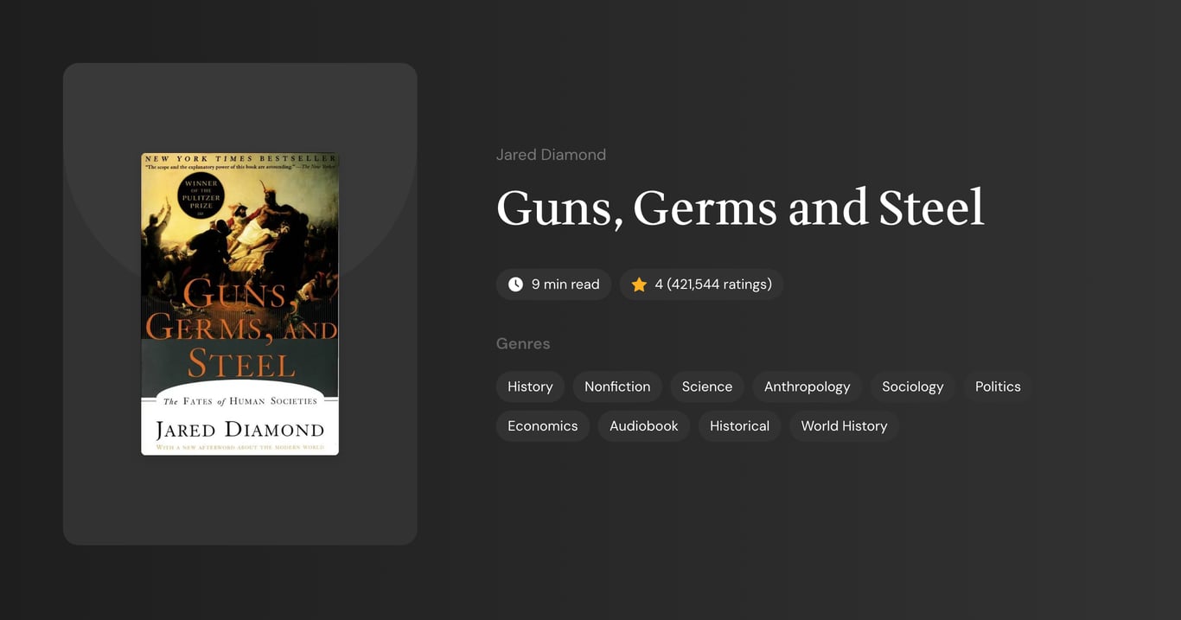
Task: Open the Audiobook genre tag
Action: pos(643,425)
